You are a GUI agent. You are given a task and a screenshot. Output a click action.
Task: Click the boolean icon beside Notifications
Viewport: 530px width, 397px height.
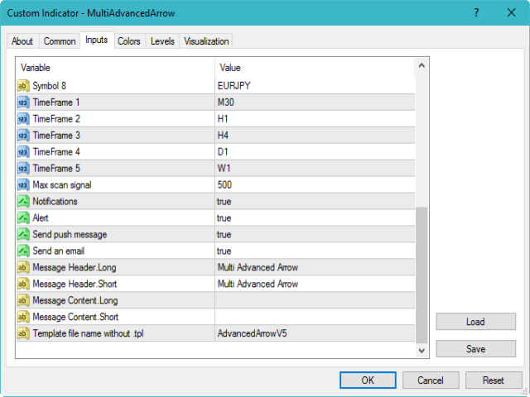[x=23, y=201]
